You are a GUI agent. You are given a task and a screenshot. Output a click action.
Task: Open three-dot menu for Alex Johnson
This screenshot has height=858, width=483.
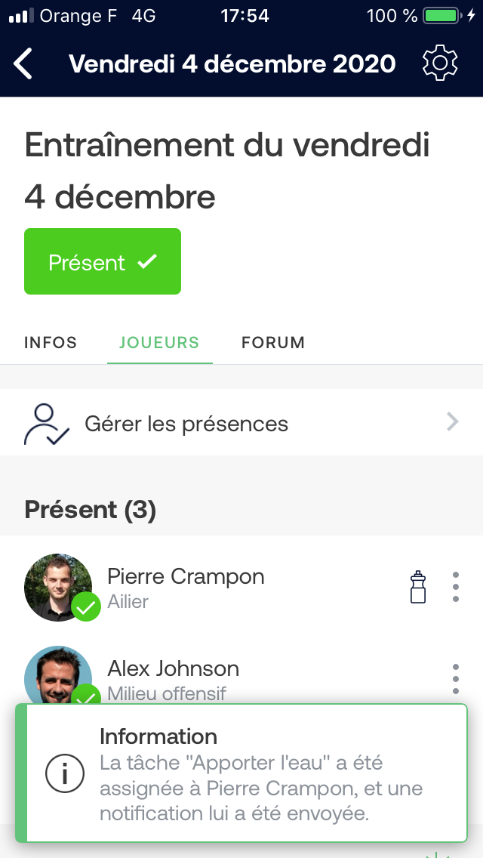[x=456, y=679]
